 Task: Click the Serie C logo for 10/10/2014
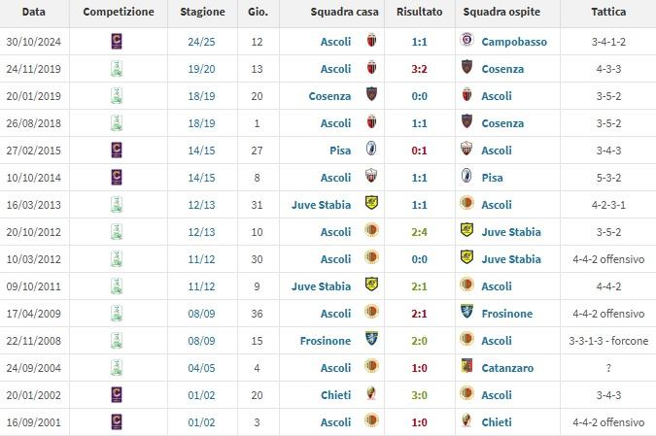118,178
